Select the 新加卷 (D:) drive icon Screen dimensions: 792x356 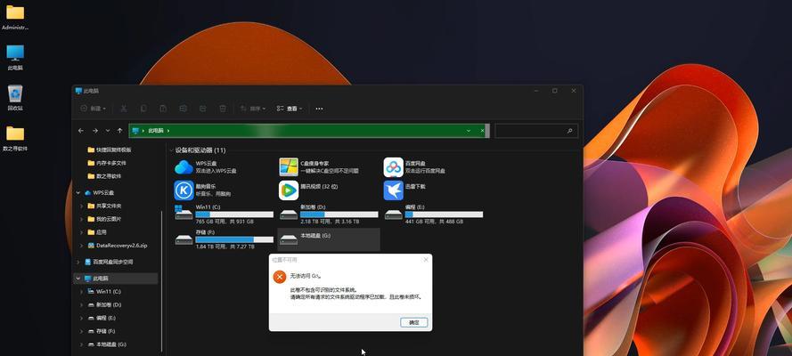(289, 214)
